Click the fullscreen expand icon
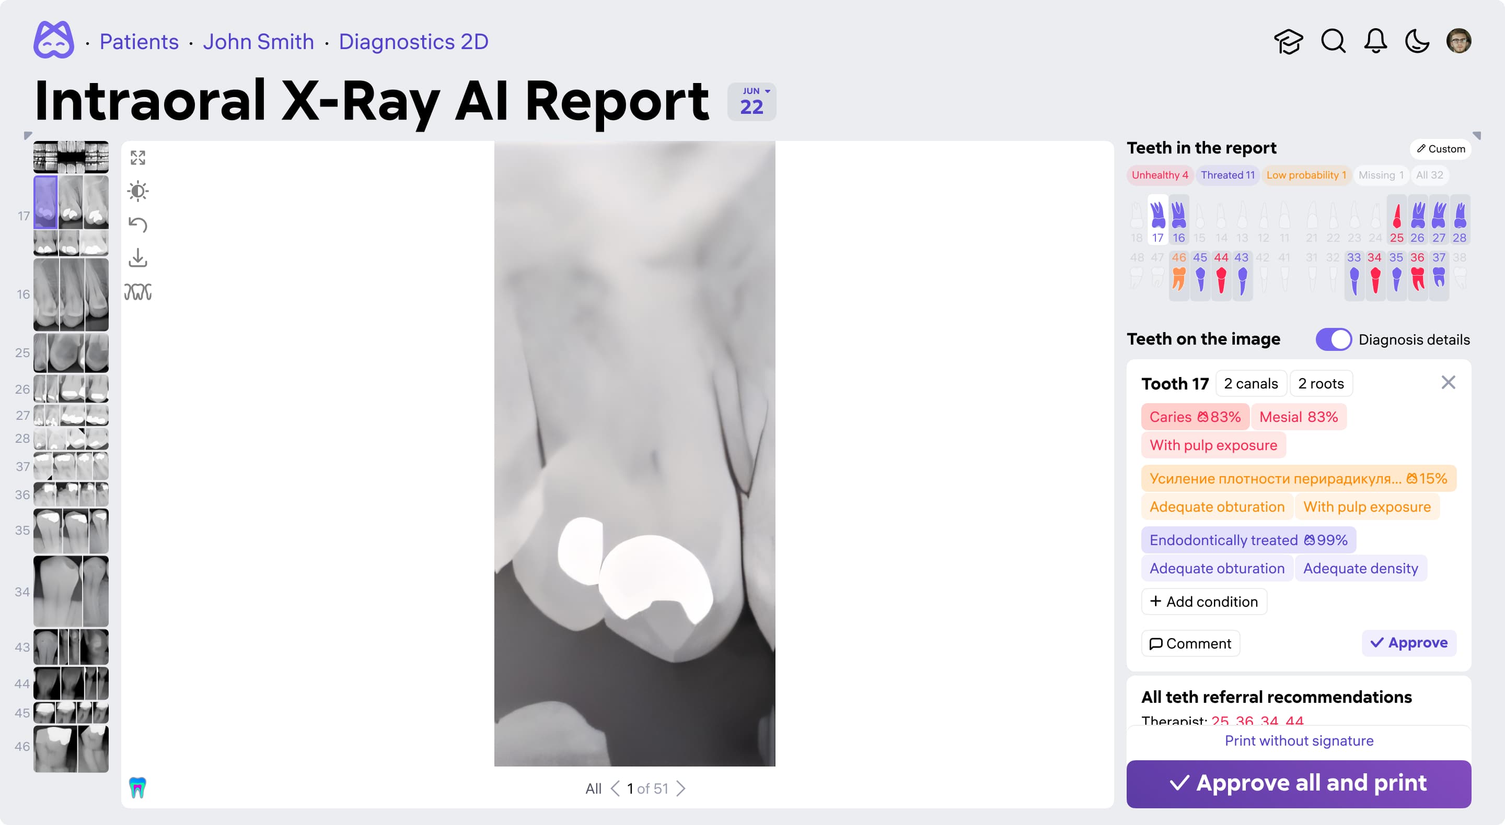The height and width of the screenshot is (825, 1505). click(138, 158)
